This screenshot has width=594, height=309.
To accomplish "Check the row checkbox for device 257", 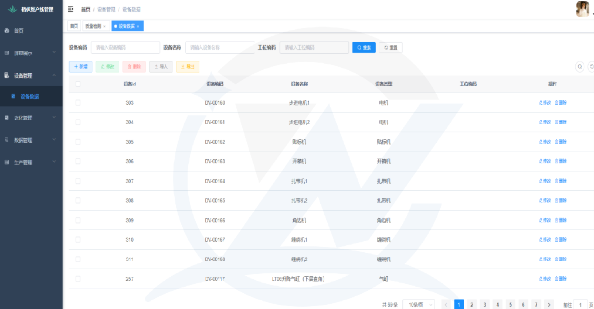I will tap(78, 279).
